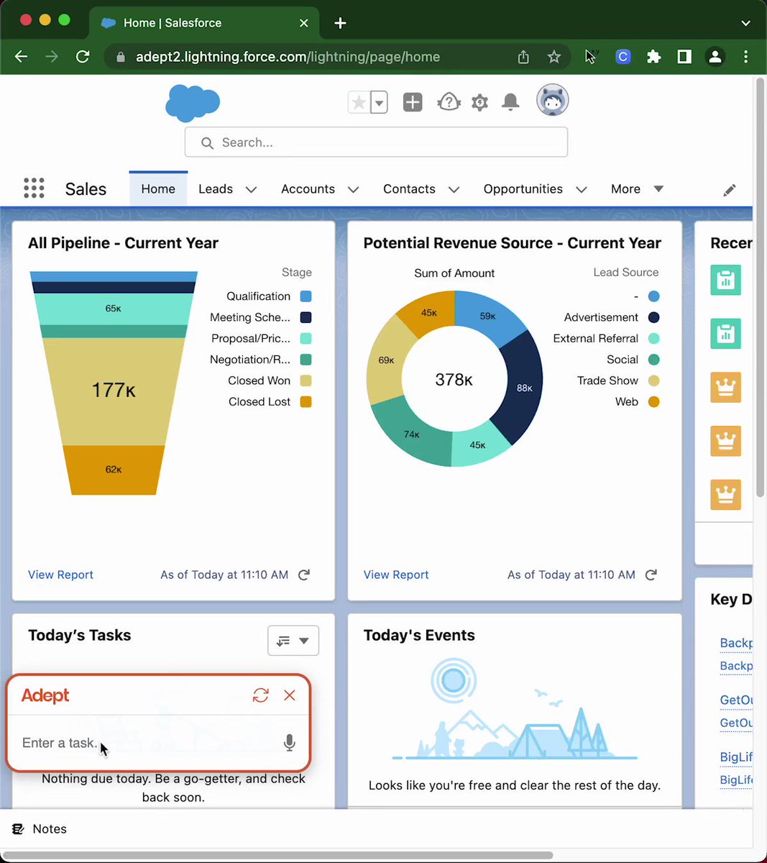This screenshot has height=863, width=767.
Task: Click the favorites star icon
Action: coord(358,102)
